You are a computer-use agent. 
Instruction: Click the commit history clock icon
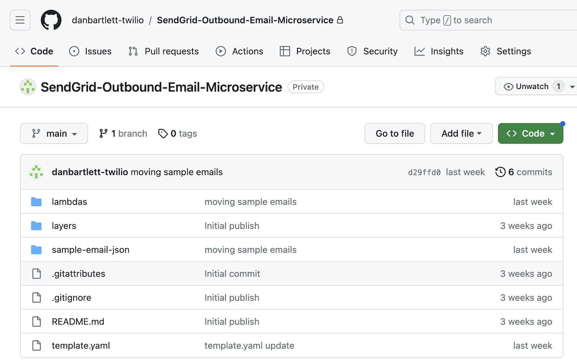501,172
